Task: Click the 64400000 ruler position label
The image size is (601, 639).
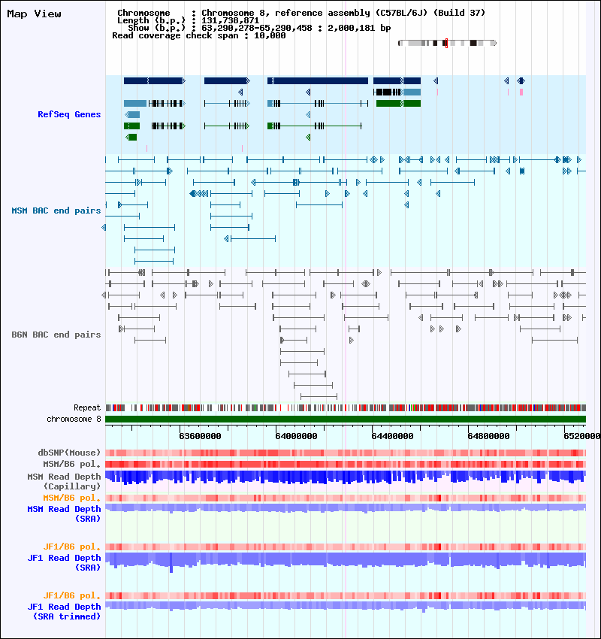Action: click(x=392, y=436)
